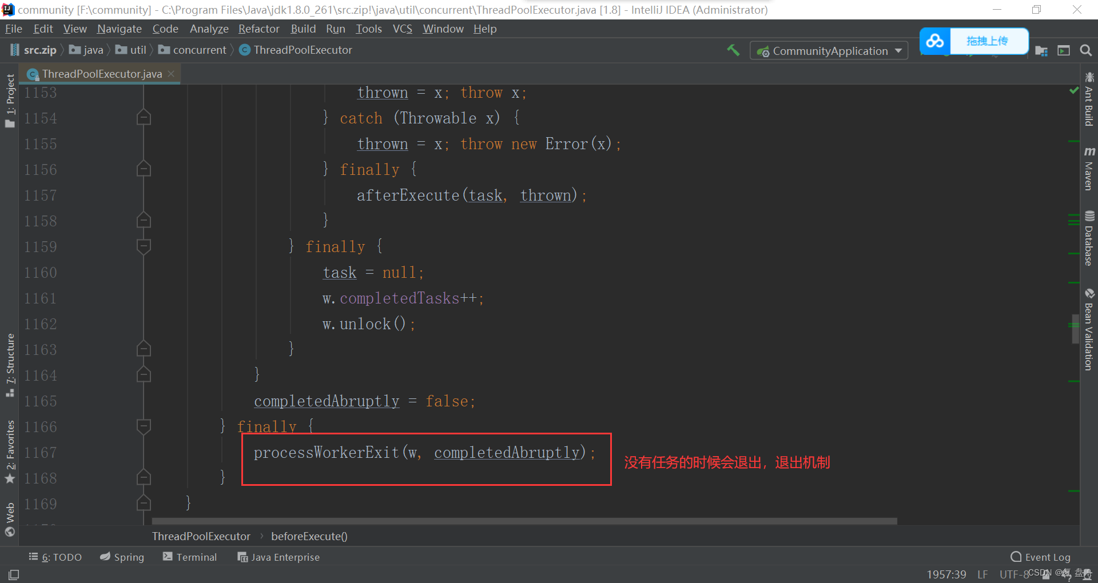
Task: Open the TODO tool window
Action: coord(55,557)
